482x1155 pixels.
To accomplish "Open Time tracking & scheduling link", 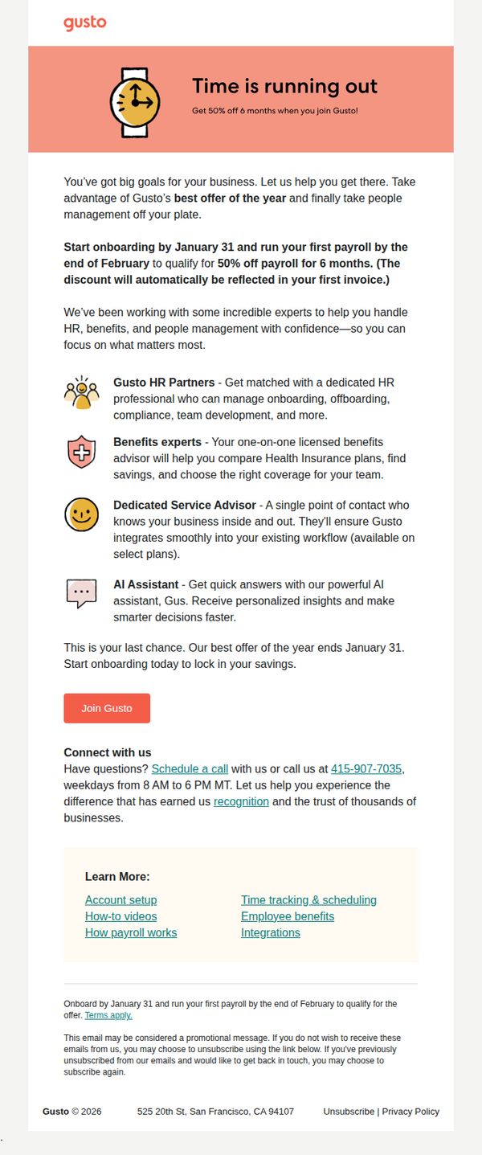I will pos(308,900).
